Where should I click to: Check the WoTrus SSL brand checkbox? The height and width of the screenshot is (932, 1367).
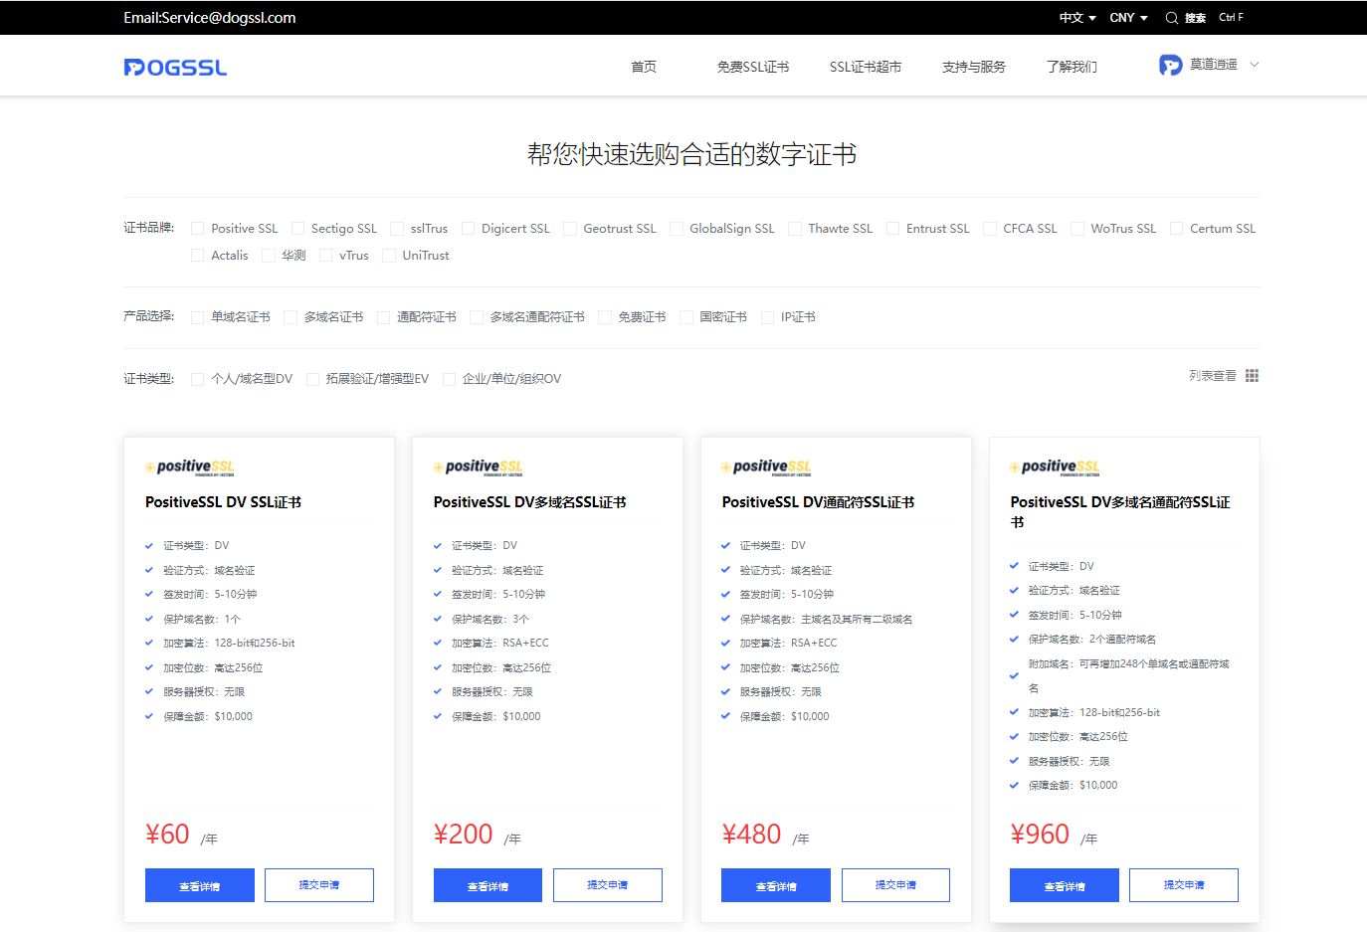(x=1077, y=229)
